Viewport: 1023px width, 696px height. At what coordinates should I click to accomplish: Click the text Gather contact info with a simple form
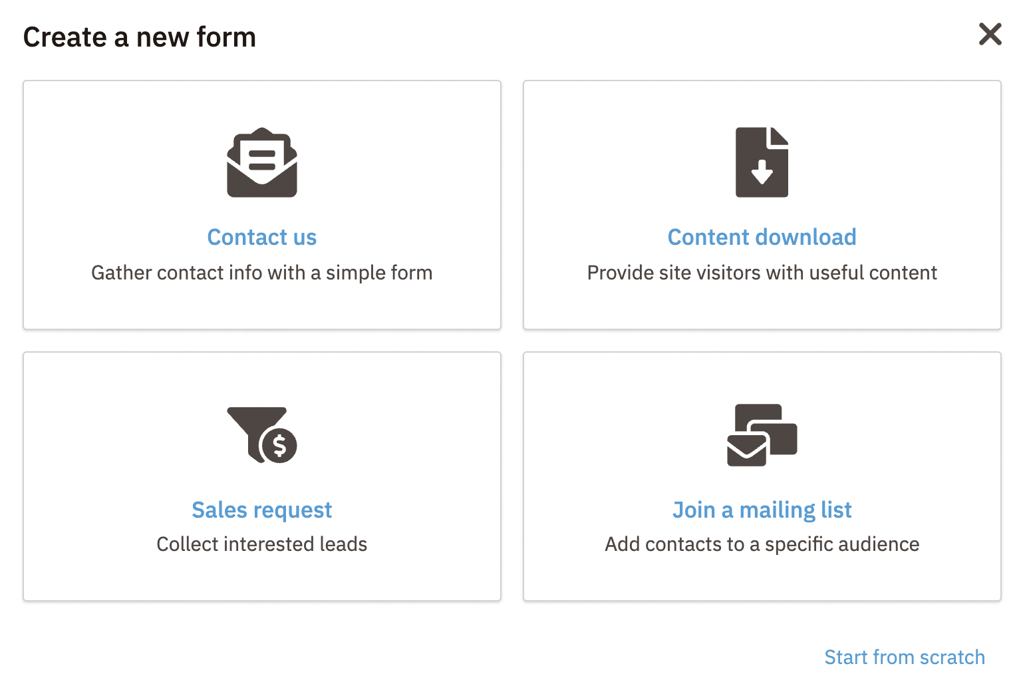[x=262, y=273]
